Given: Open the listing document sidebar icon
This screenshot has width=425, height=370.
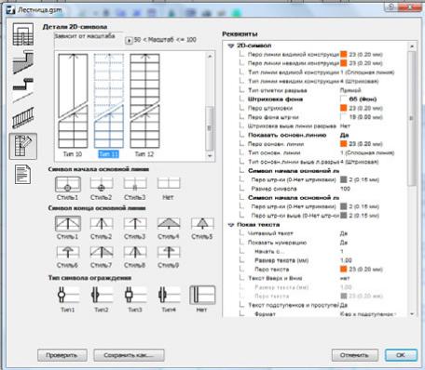Looking at the screenshot, I should pyautogui.click(x=23, y=175).
